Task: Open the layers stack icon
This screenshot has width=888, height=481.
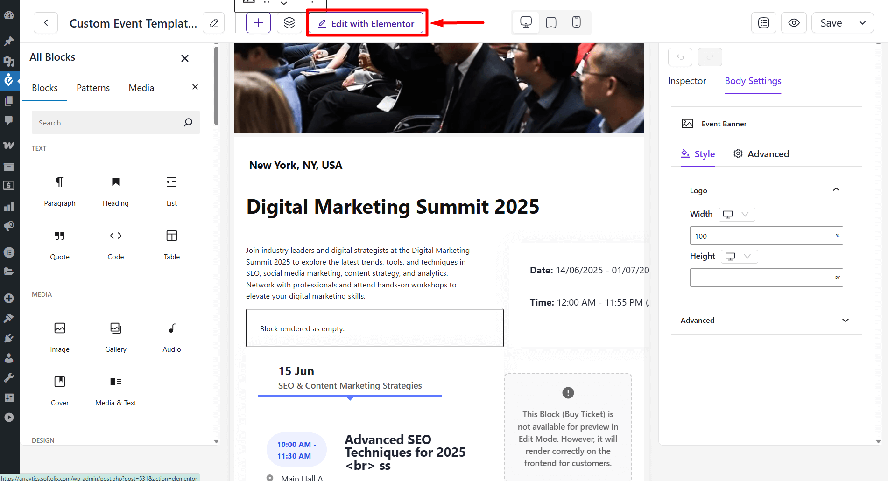Action: (x=289, y=23)
